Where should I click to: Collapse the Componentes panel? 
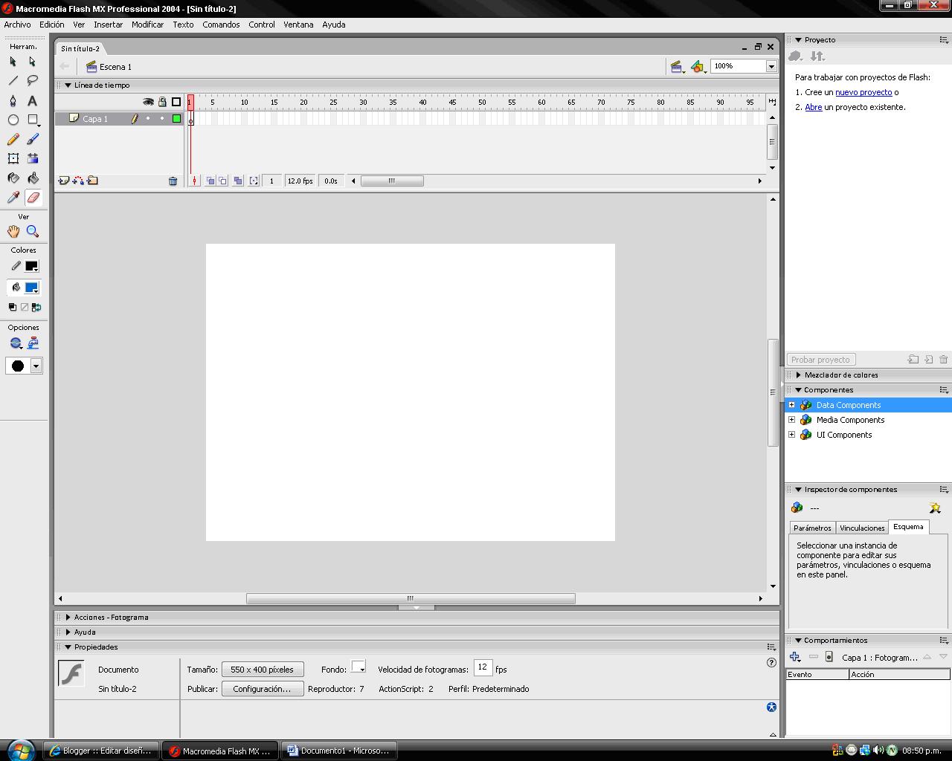pos(798,389)
